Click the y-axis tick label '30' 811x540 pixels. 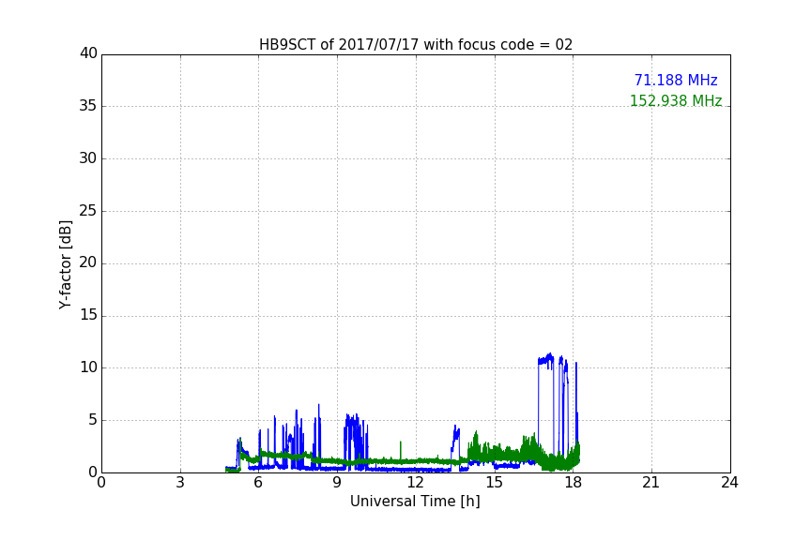tap(88, 158)
